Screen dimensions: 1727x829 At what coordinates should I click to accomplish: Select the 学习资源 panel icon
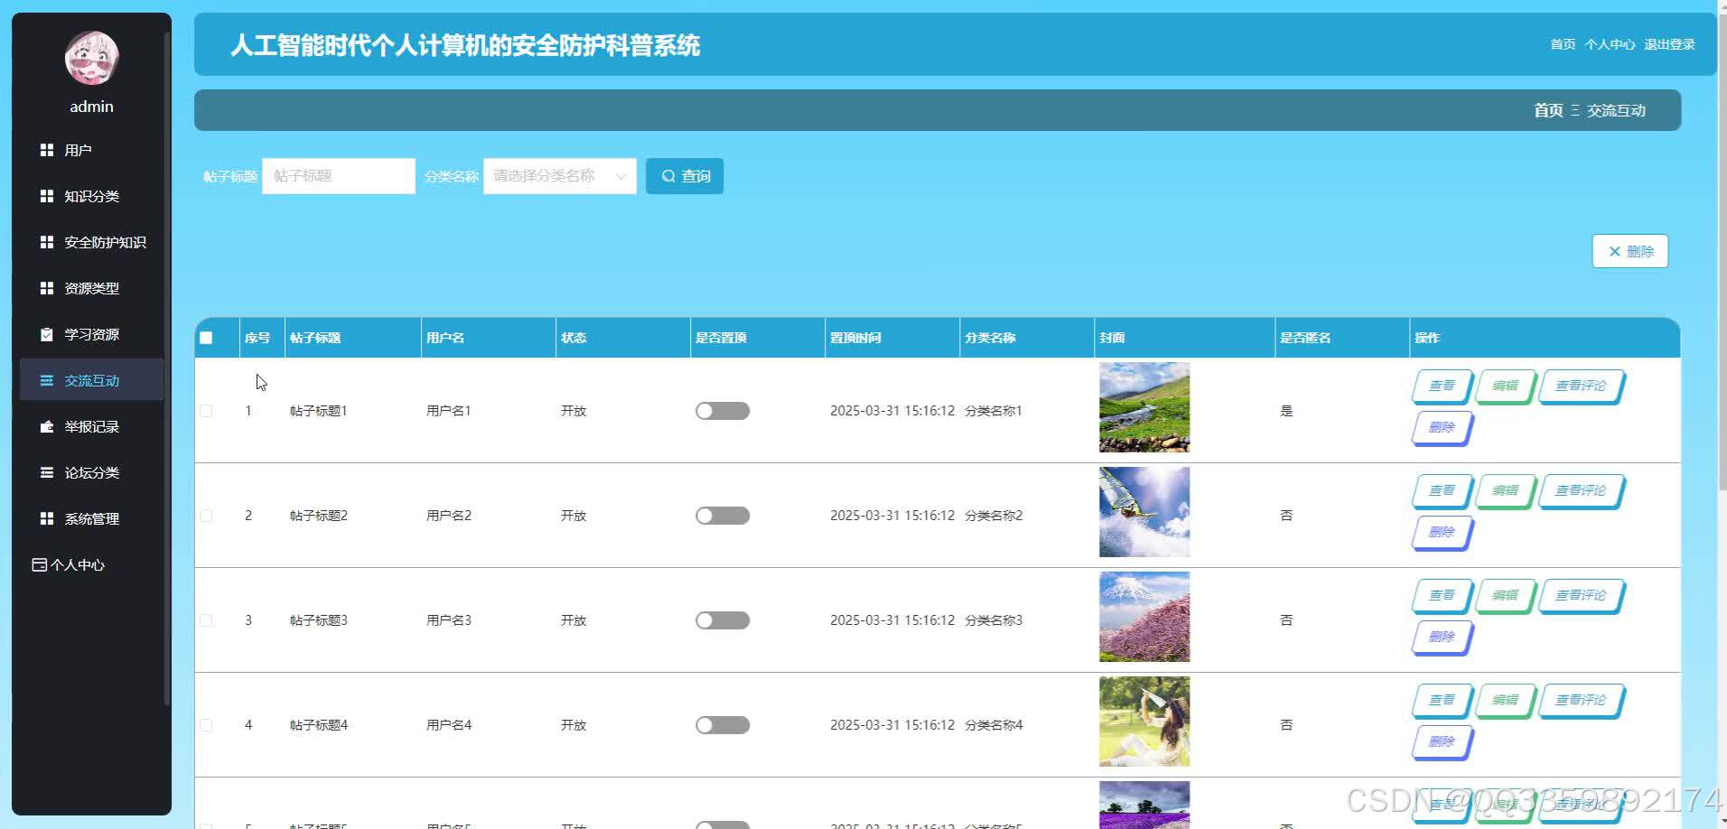point(47,333)
